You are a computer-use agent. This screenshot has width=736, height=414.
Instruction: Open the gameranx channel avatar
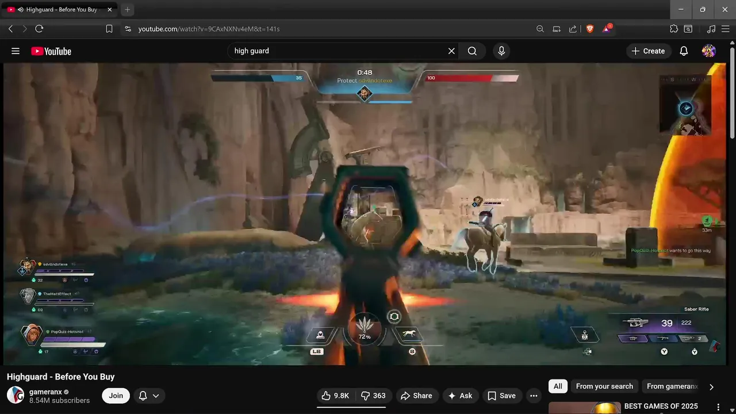16,396
